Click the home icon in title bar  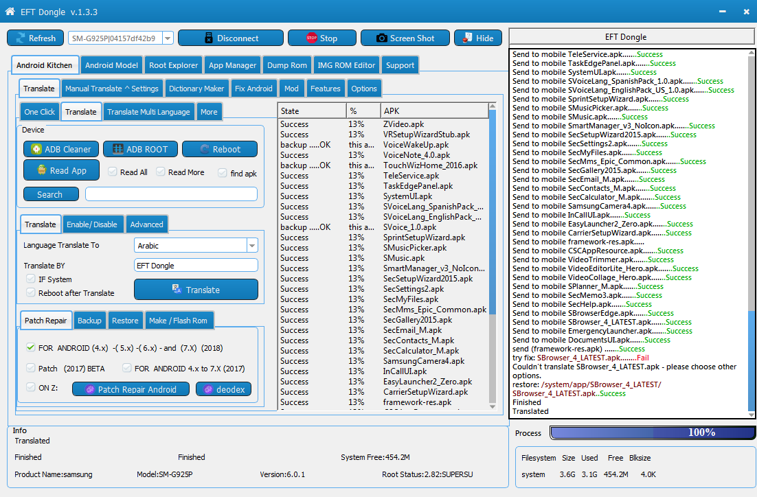[10, 11]
